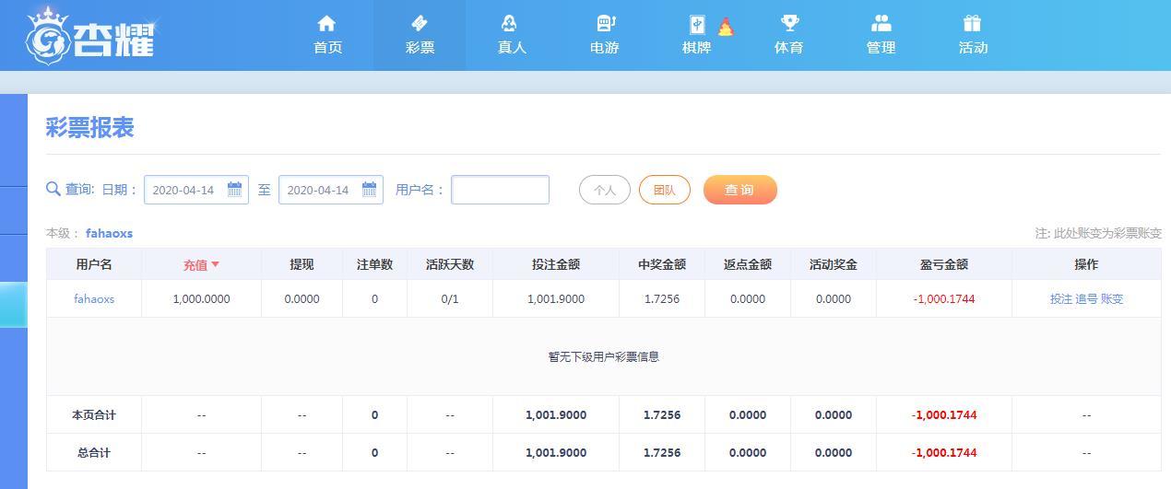Click the fahaoxs row -1,000.1744 loss value

point(944,298)
